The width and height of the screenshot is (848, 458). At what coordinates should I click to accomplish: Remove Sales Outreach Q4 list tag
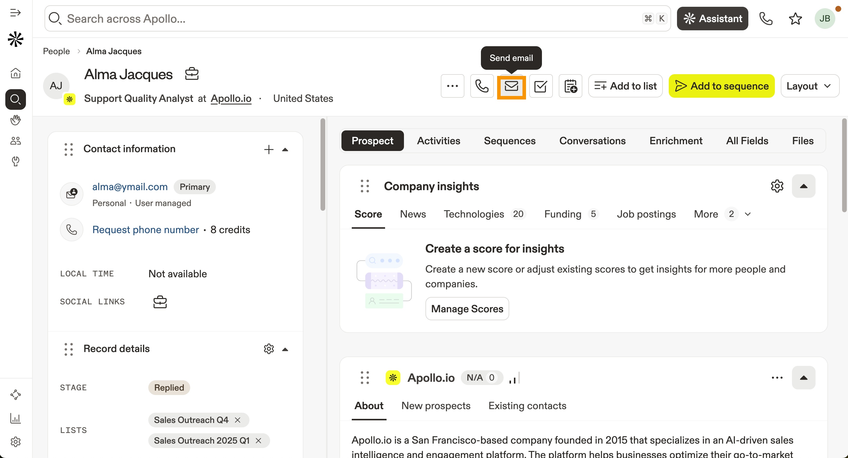pyautogui.click(x=238, y=420)
